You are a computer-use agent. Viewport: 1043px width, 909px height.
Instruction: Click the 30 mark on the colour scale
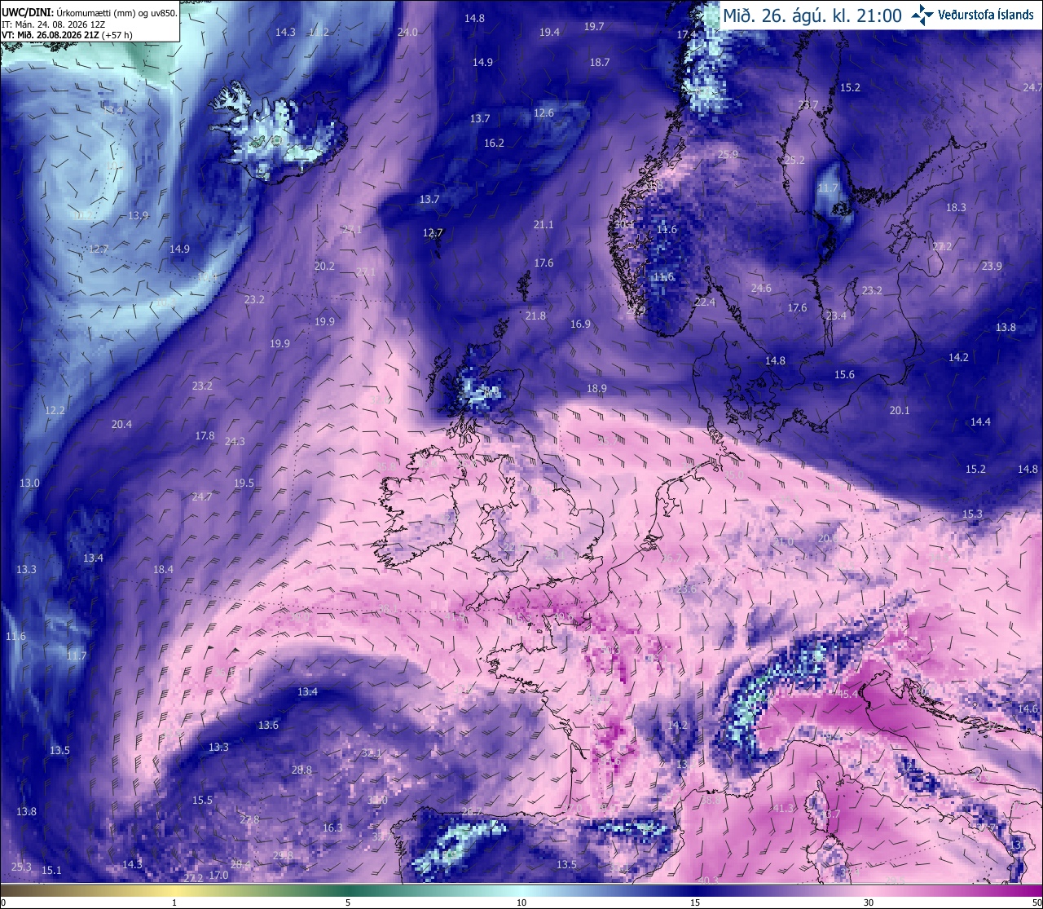coord(869,902)
